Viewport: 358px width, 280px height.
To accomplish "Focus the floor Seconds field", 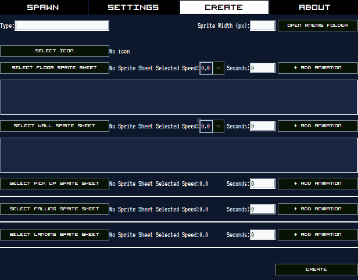I will [x=263, y=68].
